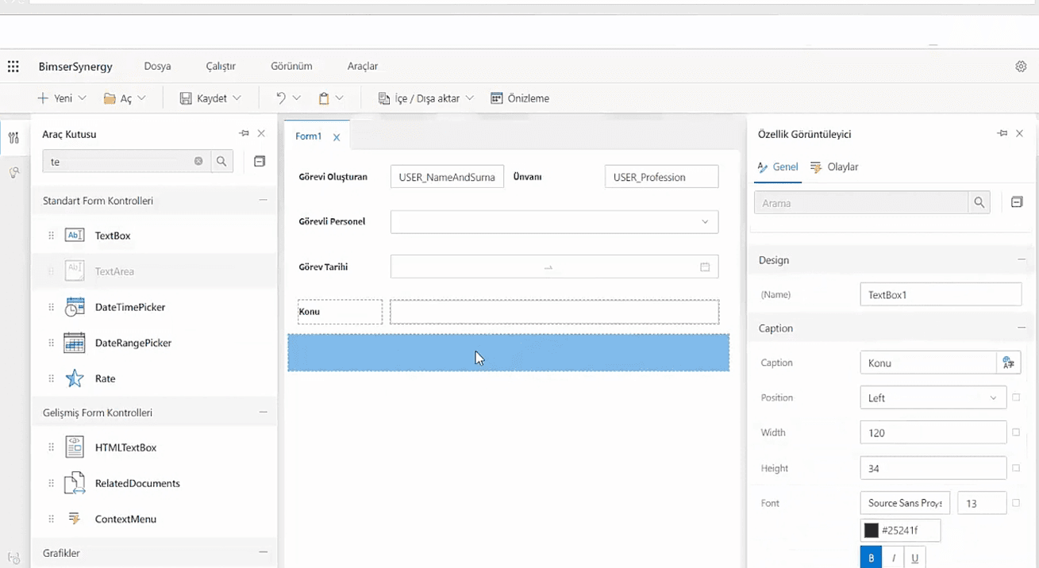The width and height of the screenshot is (1039, 568).
Task: Open calendar icon in Görev Tarihi field
Action: tap(705, 267)
